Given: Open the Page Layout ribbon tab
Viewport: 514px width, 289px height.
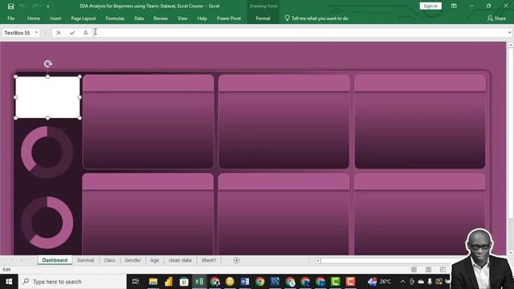Looking at the screenshot, I should click(x=84, y=18).
